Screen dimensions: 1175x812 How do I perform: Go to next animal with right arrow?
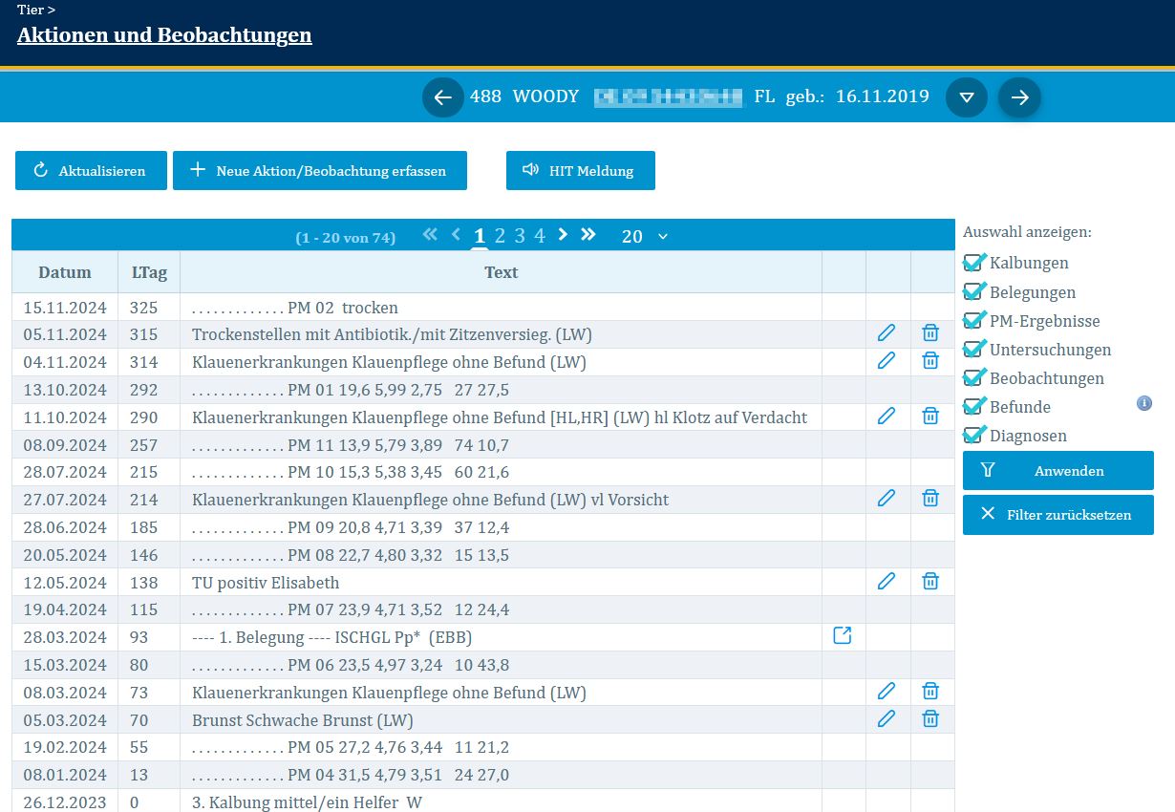tap(1019, 97)
